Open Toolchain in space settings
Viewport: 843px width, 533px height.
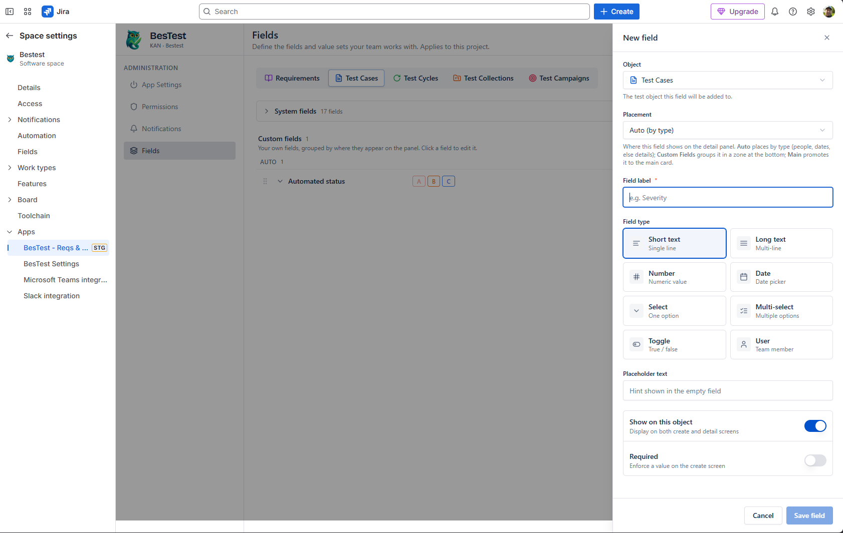tap(34, 216)
